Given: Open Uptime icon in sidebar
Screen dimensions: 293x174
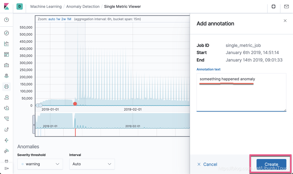Looking at the screenshot, I should pos(6,130).
